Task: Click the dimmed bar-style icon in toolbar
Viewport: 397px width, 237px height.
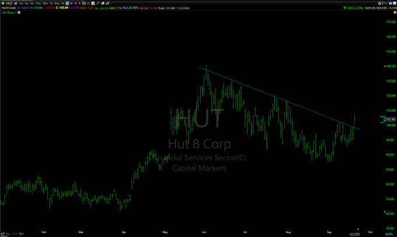Action: (88, 3)
